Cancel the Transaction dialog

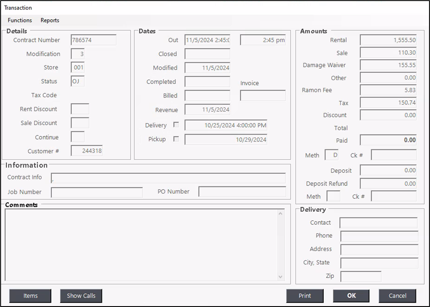pyautogui.click(x=397, y=296)
